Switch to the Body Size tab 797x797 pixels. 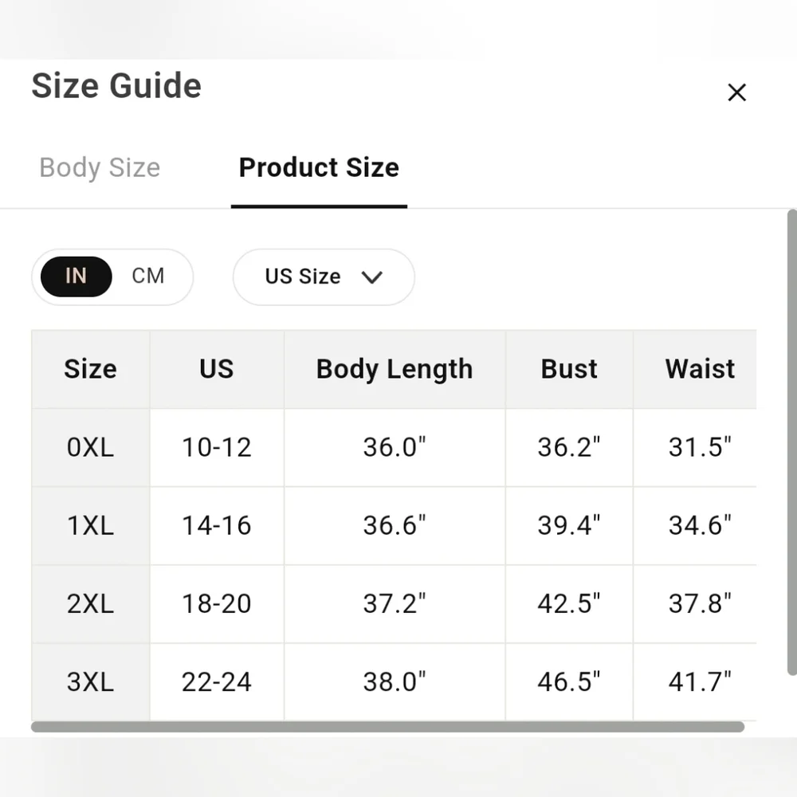tap(100, 167)
